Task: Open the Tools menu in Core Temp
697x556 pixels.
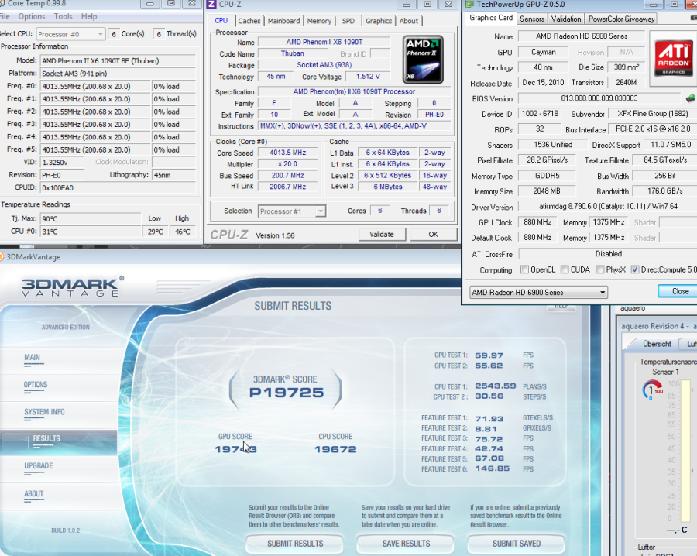Action: 64,16
